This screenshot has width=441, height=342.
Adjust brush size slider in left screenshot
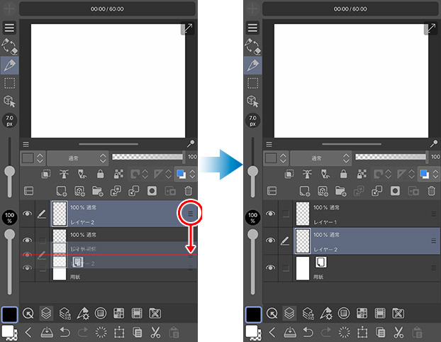[9, 171]
